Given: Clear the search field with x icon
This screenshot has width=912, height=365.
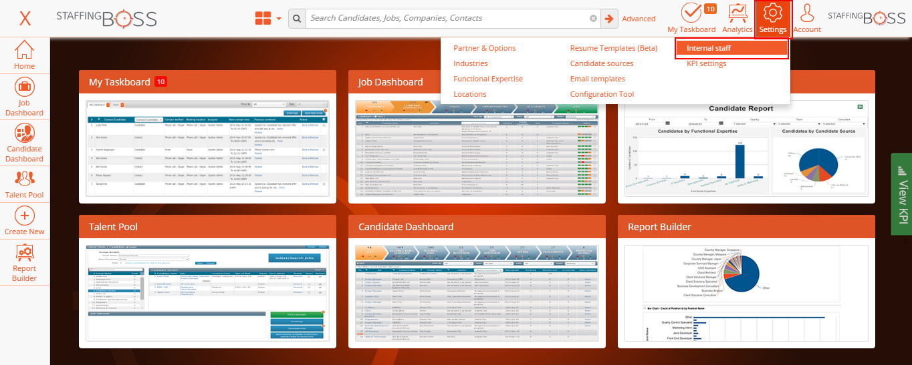Looking at the screenshot, I should (x=593, y=19).
